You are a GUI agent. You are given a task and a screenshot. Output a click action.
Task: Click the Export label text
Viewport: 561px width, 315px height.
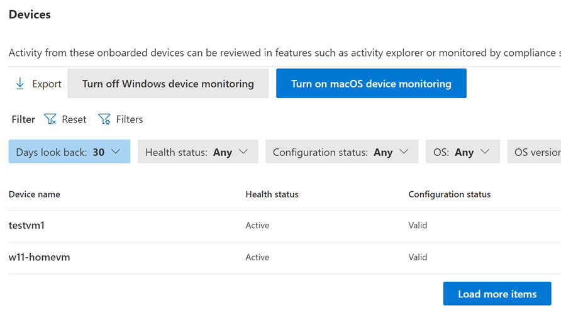[47, 84]
